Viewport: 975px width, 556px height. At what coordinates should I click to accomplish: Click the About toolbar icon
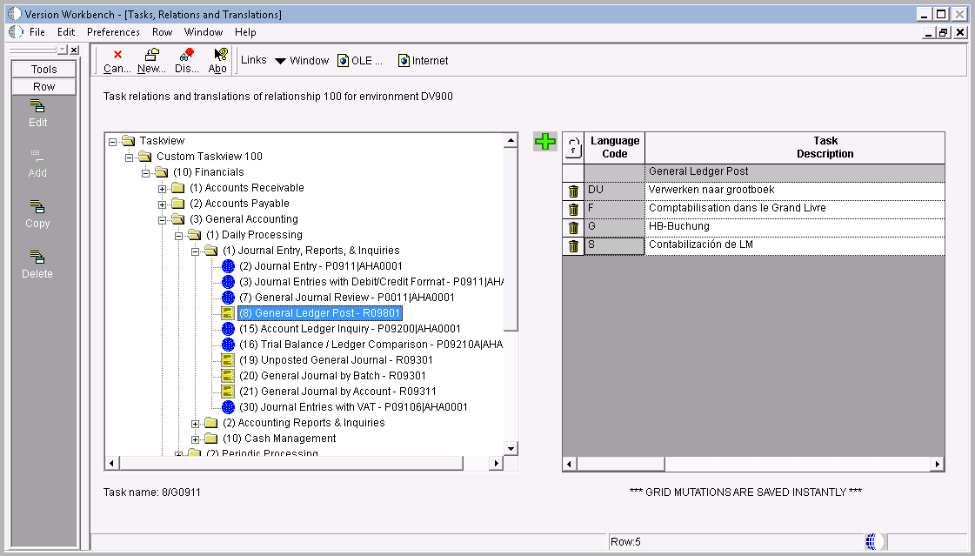click(218, 60)
